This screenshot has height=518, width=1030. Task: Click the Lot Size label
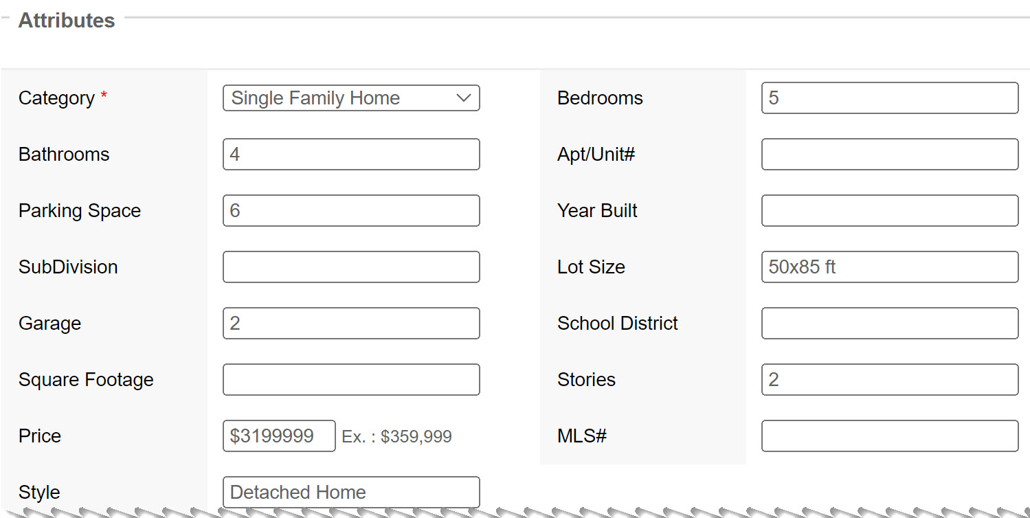point(591,267)
